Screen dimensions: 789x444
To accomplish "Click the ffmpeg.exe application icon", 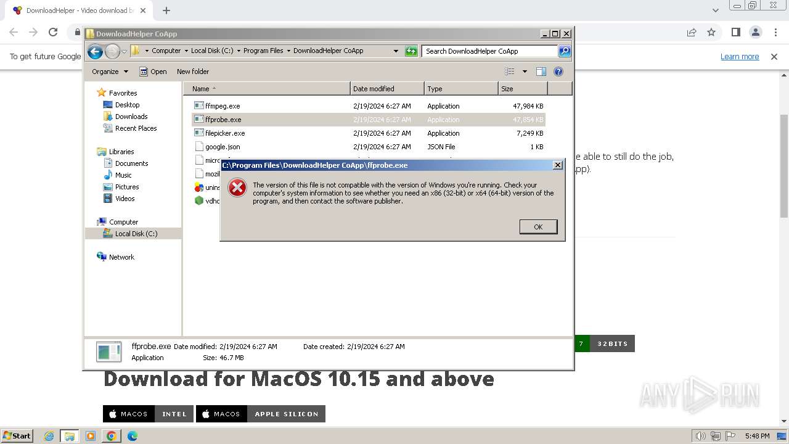I will 199,106.
